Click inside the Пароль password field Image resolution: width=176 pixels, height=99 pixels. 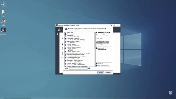tap(78, 68)
